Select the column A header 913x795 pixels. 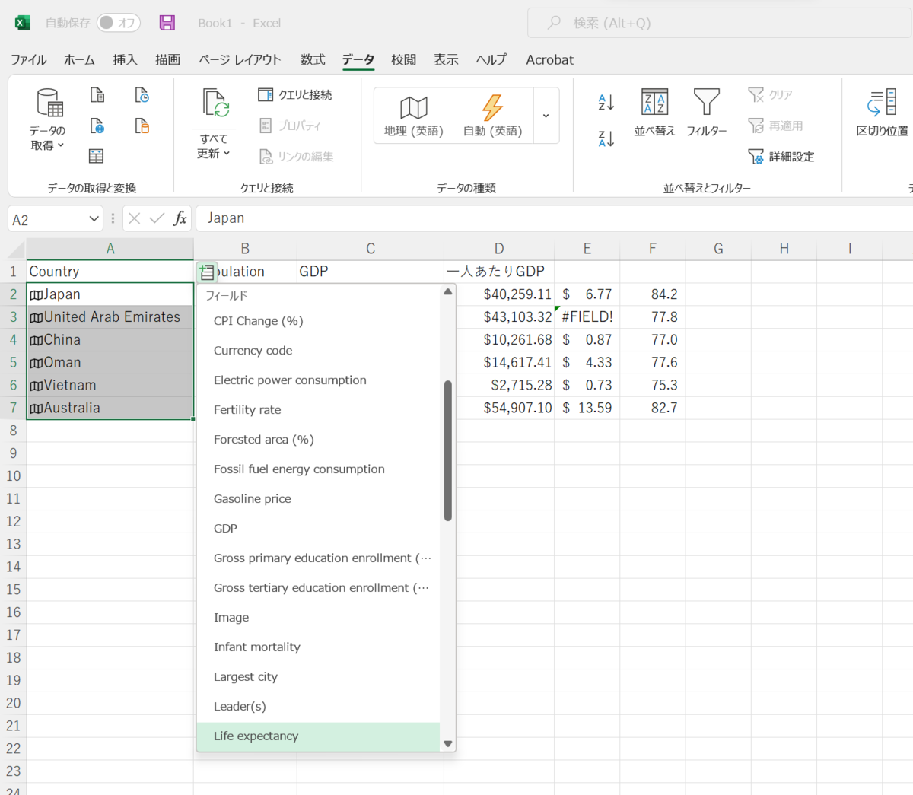point(110,249)
